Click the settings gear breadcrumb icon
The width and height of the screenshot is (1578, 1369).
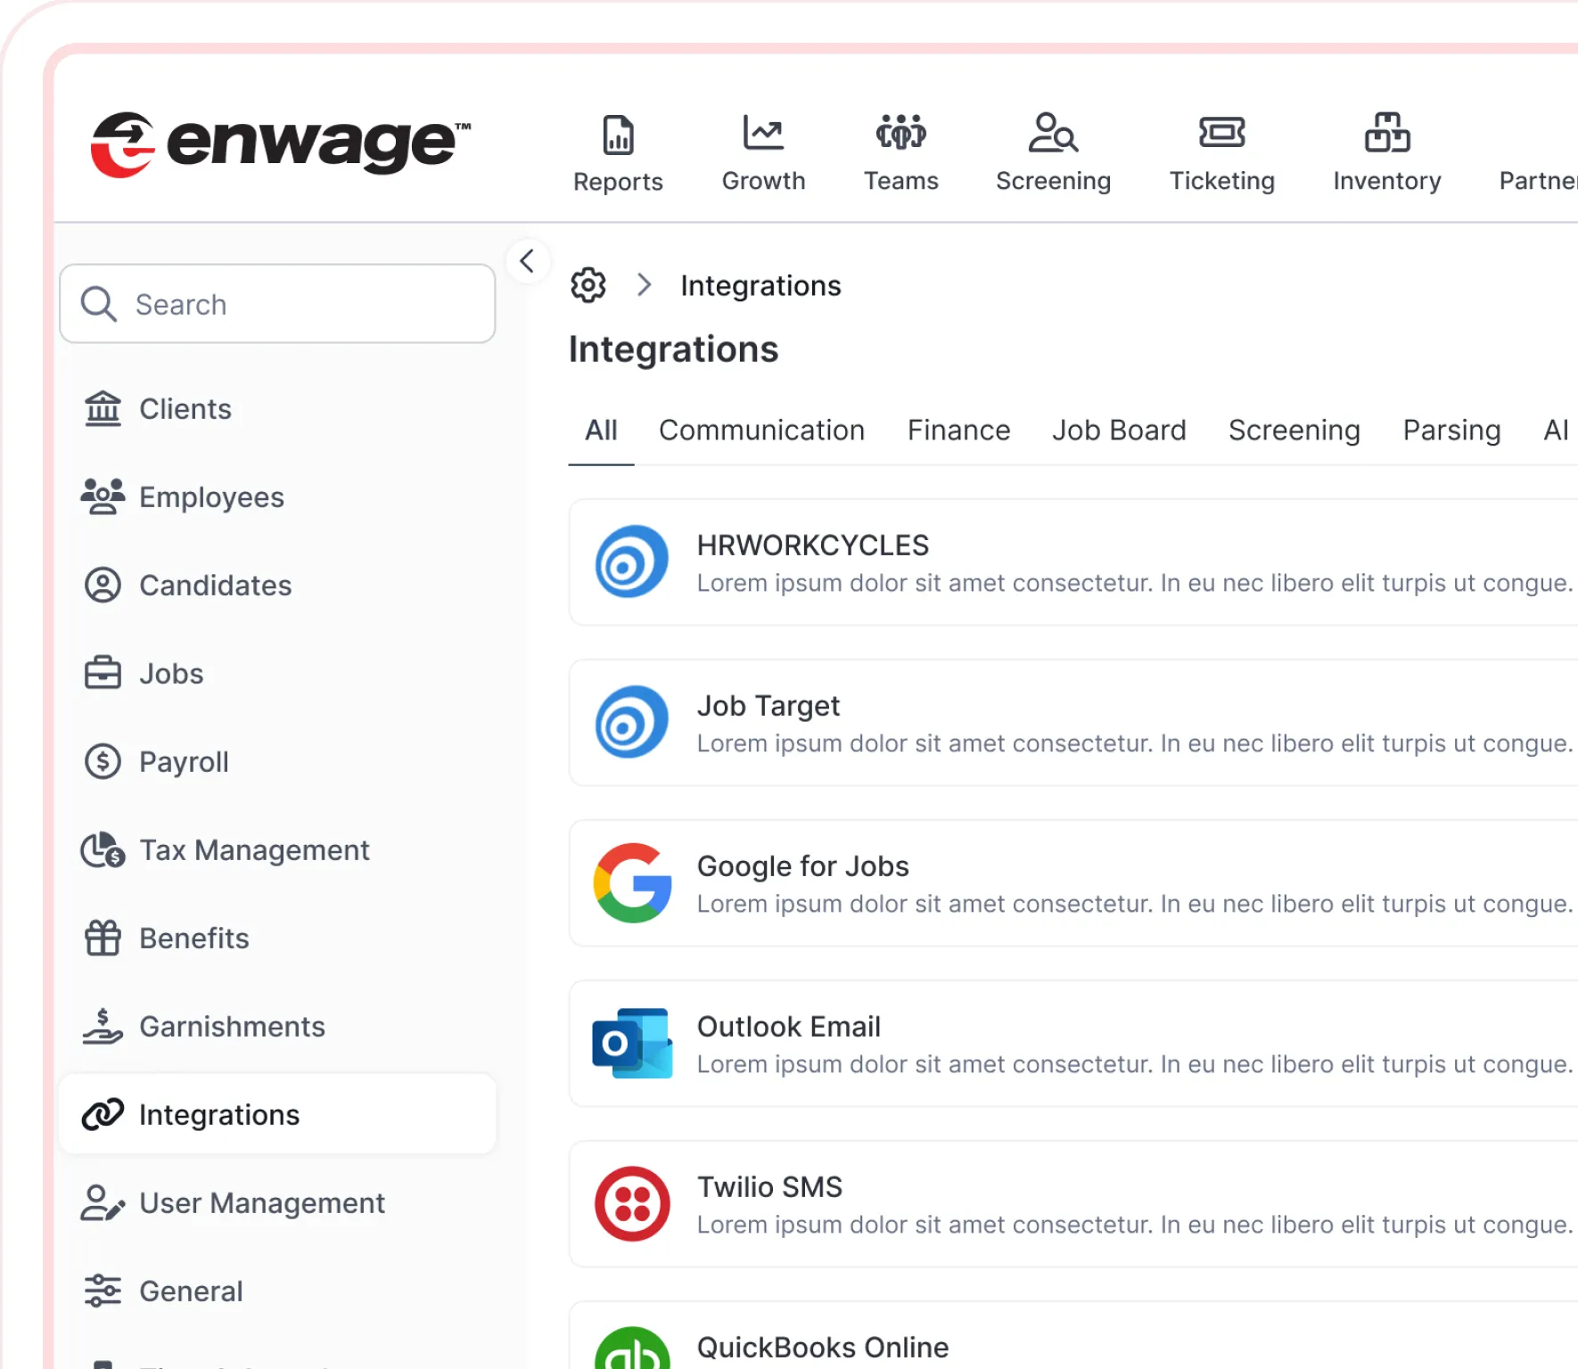point(588,285)
